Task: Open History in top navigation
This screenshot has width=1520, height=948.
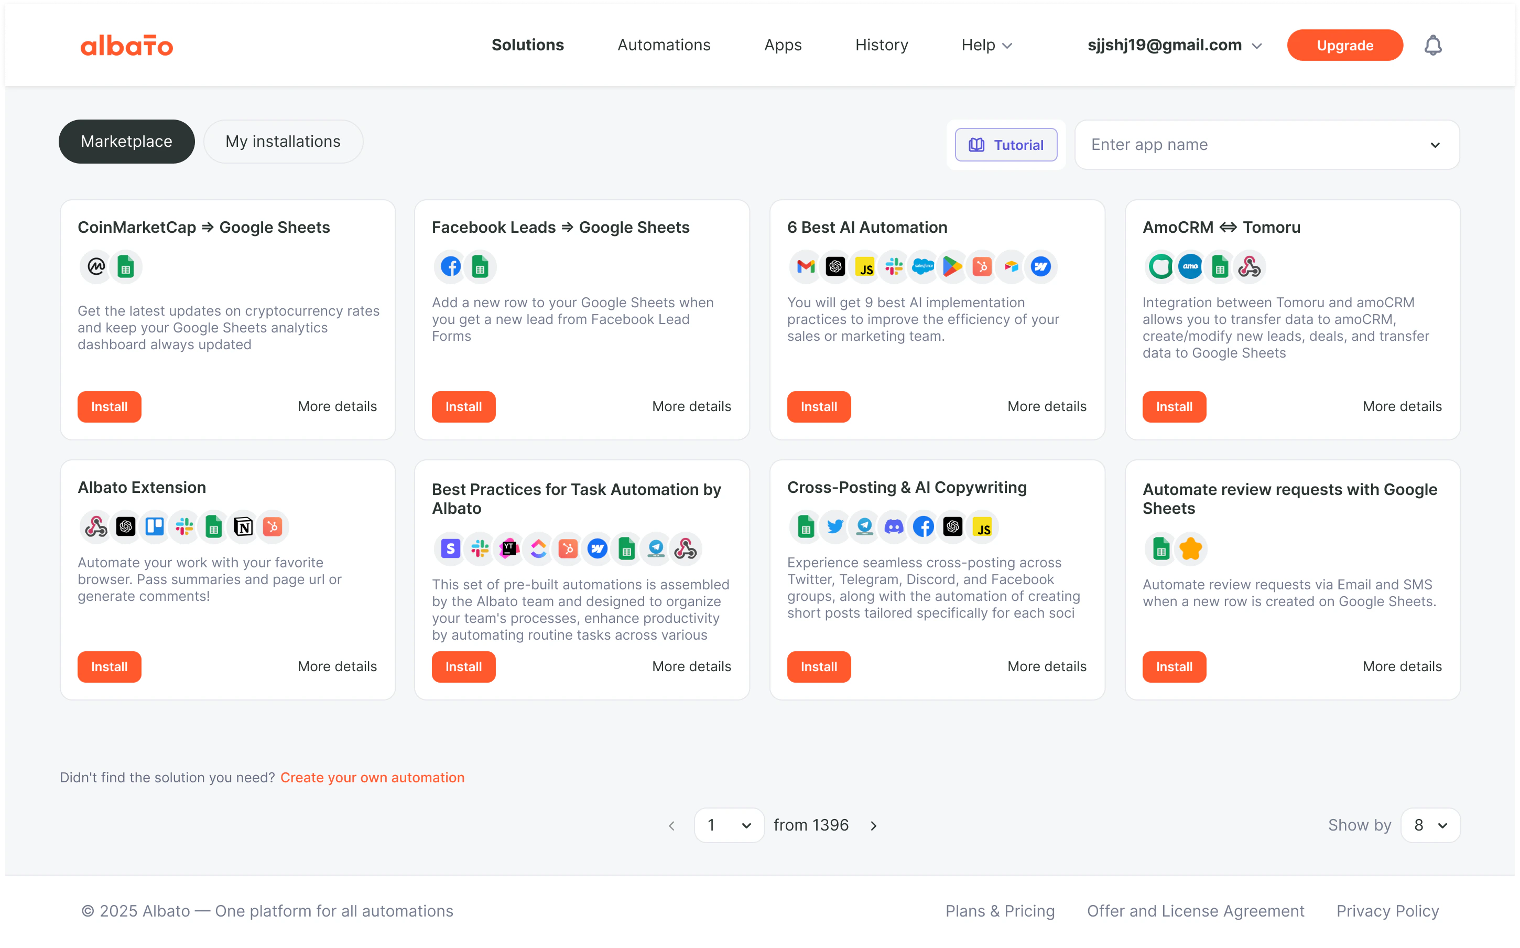Action: 882,45
